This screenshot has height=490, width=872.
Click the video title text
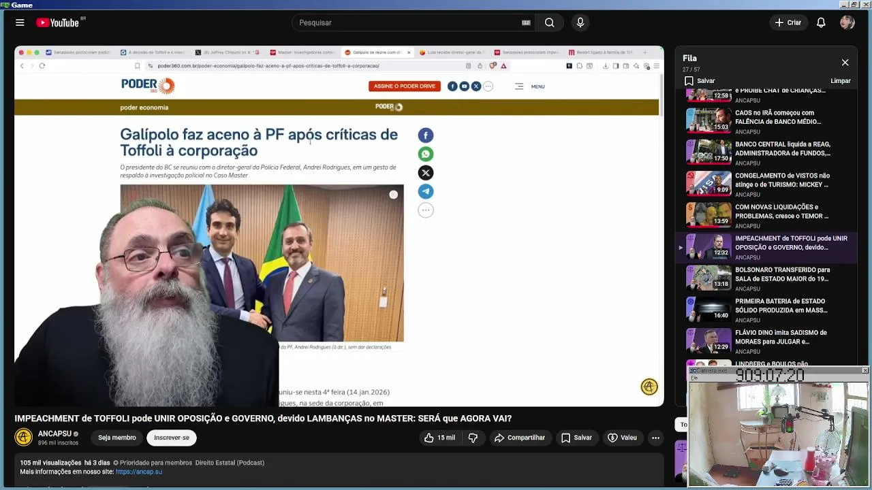(x=263, y=419)
